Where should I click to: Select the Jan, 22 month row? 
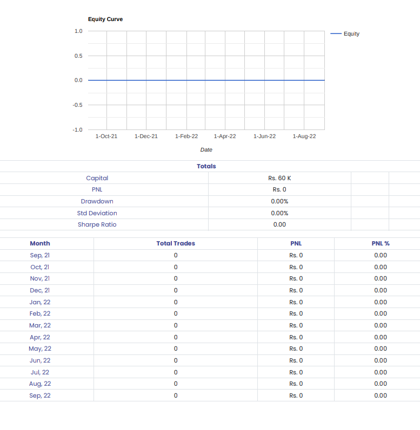[x=210, y=302]
